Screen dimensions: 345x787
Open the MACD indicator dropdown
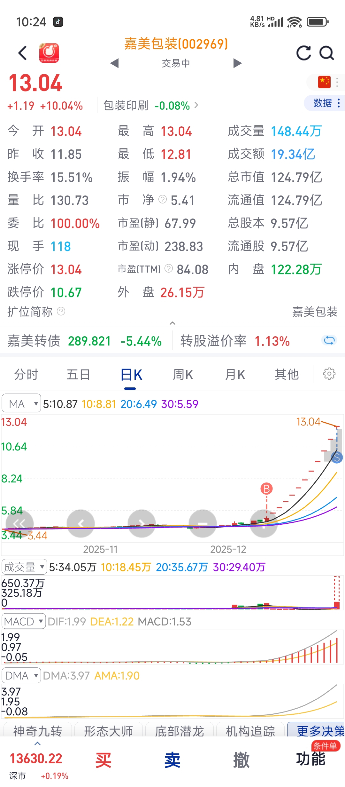24,621
